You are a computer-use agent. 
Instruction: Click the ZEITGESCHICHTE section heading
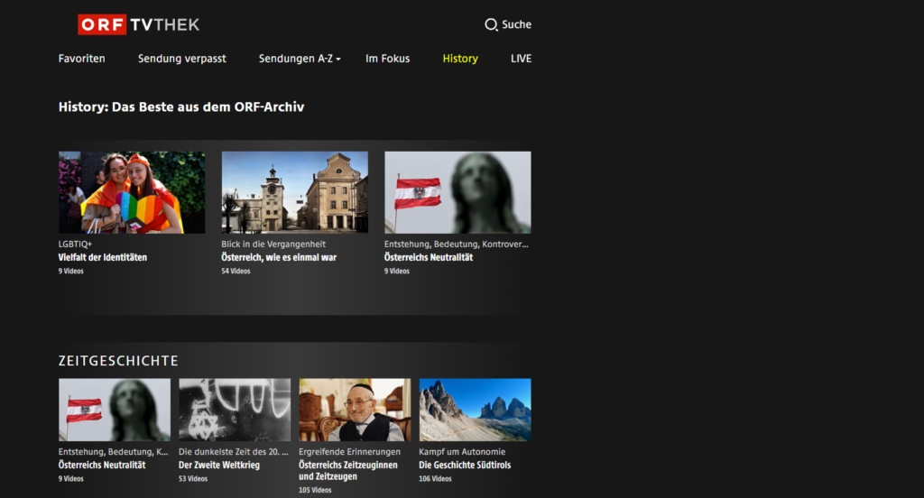pos(118,361)
